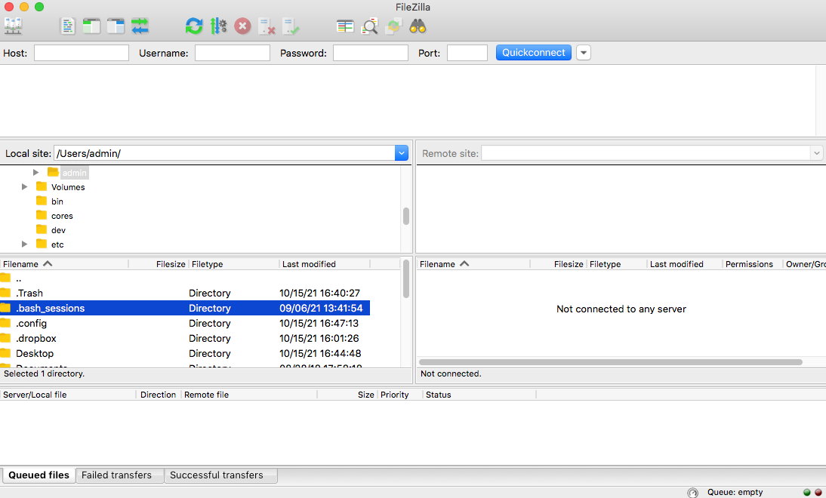Go to parent directory '..' entry

185,278
